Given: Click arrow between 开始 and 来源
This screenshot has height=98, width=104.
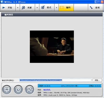Looking at the screenshot, I should [x=18, y=8].
